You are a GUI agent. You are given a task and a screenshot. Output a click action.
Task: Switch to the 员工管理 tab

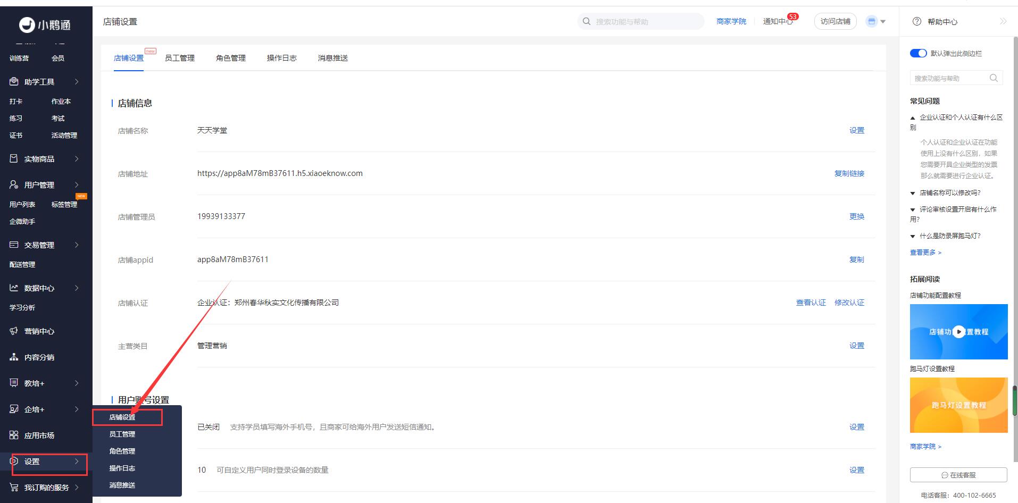180,58
